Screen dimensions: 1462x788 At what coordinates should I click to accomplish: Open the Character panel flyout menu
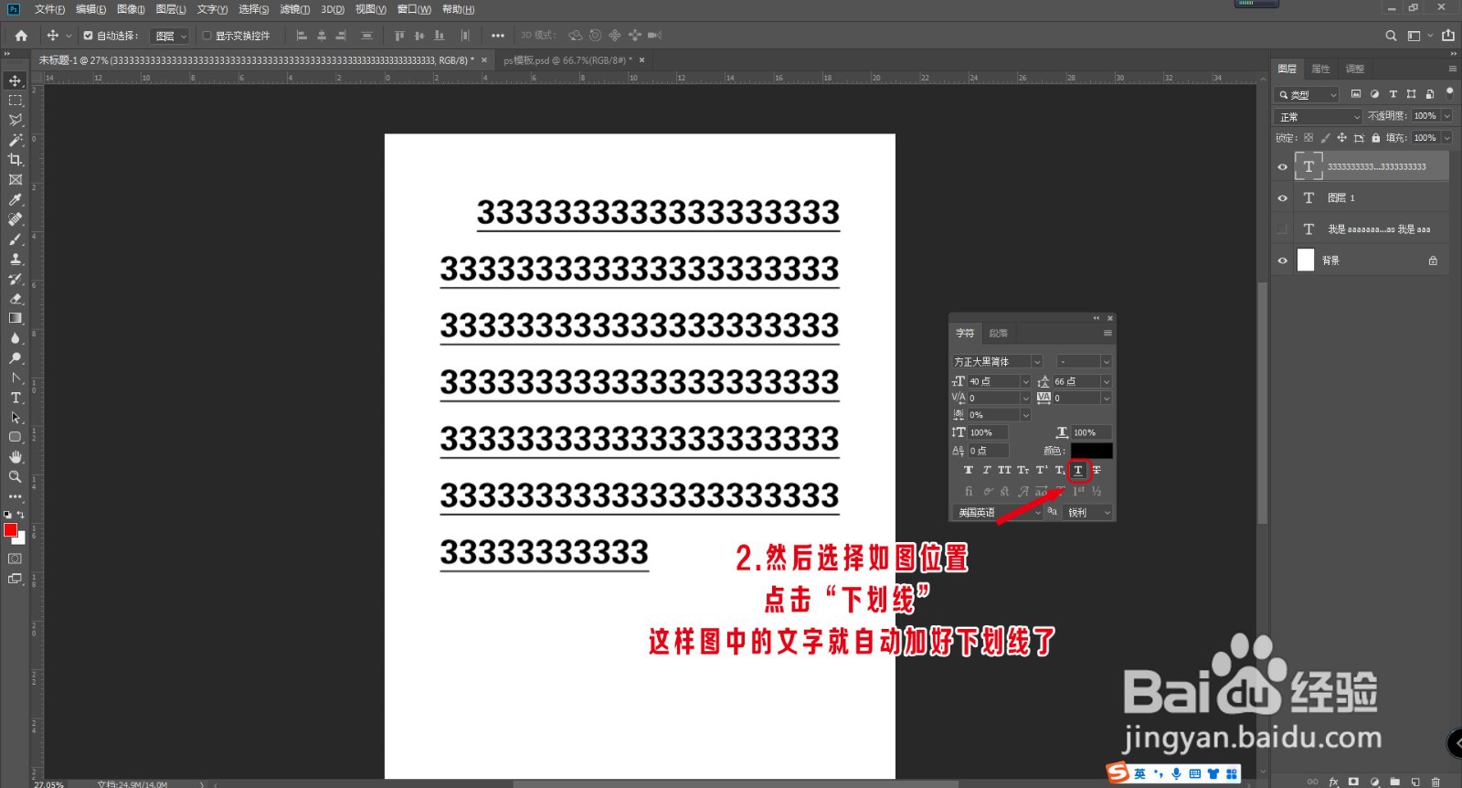point(1107,333)
